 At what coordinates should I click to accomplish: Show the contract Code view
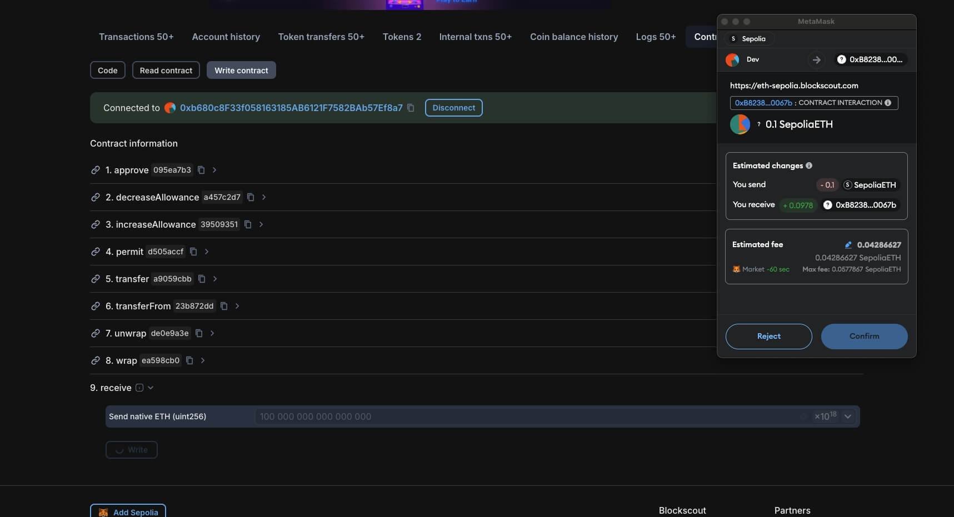click(108, 71)
